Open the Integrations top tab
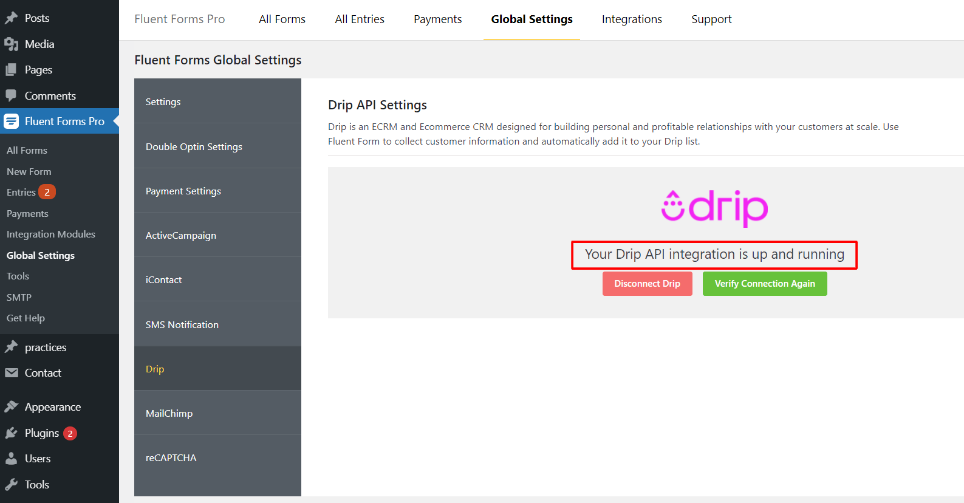Viewport: 964px width, 503px height. (632, 19)
